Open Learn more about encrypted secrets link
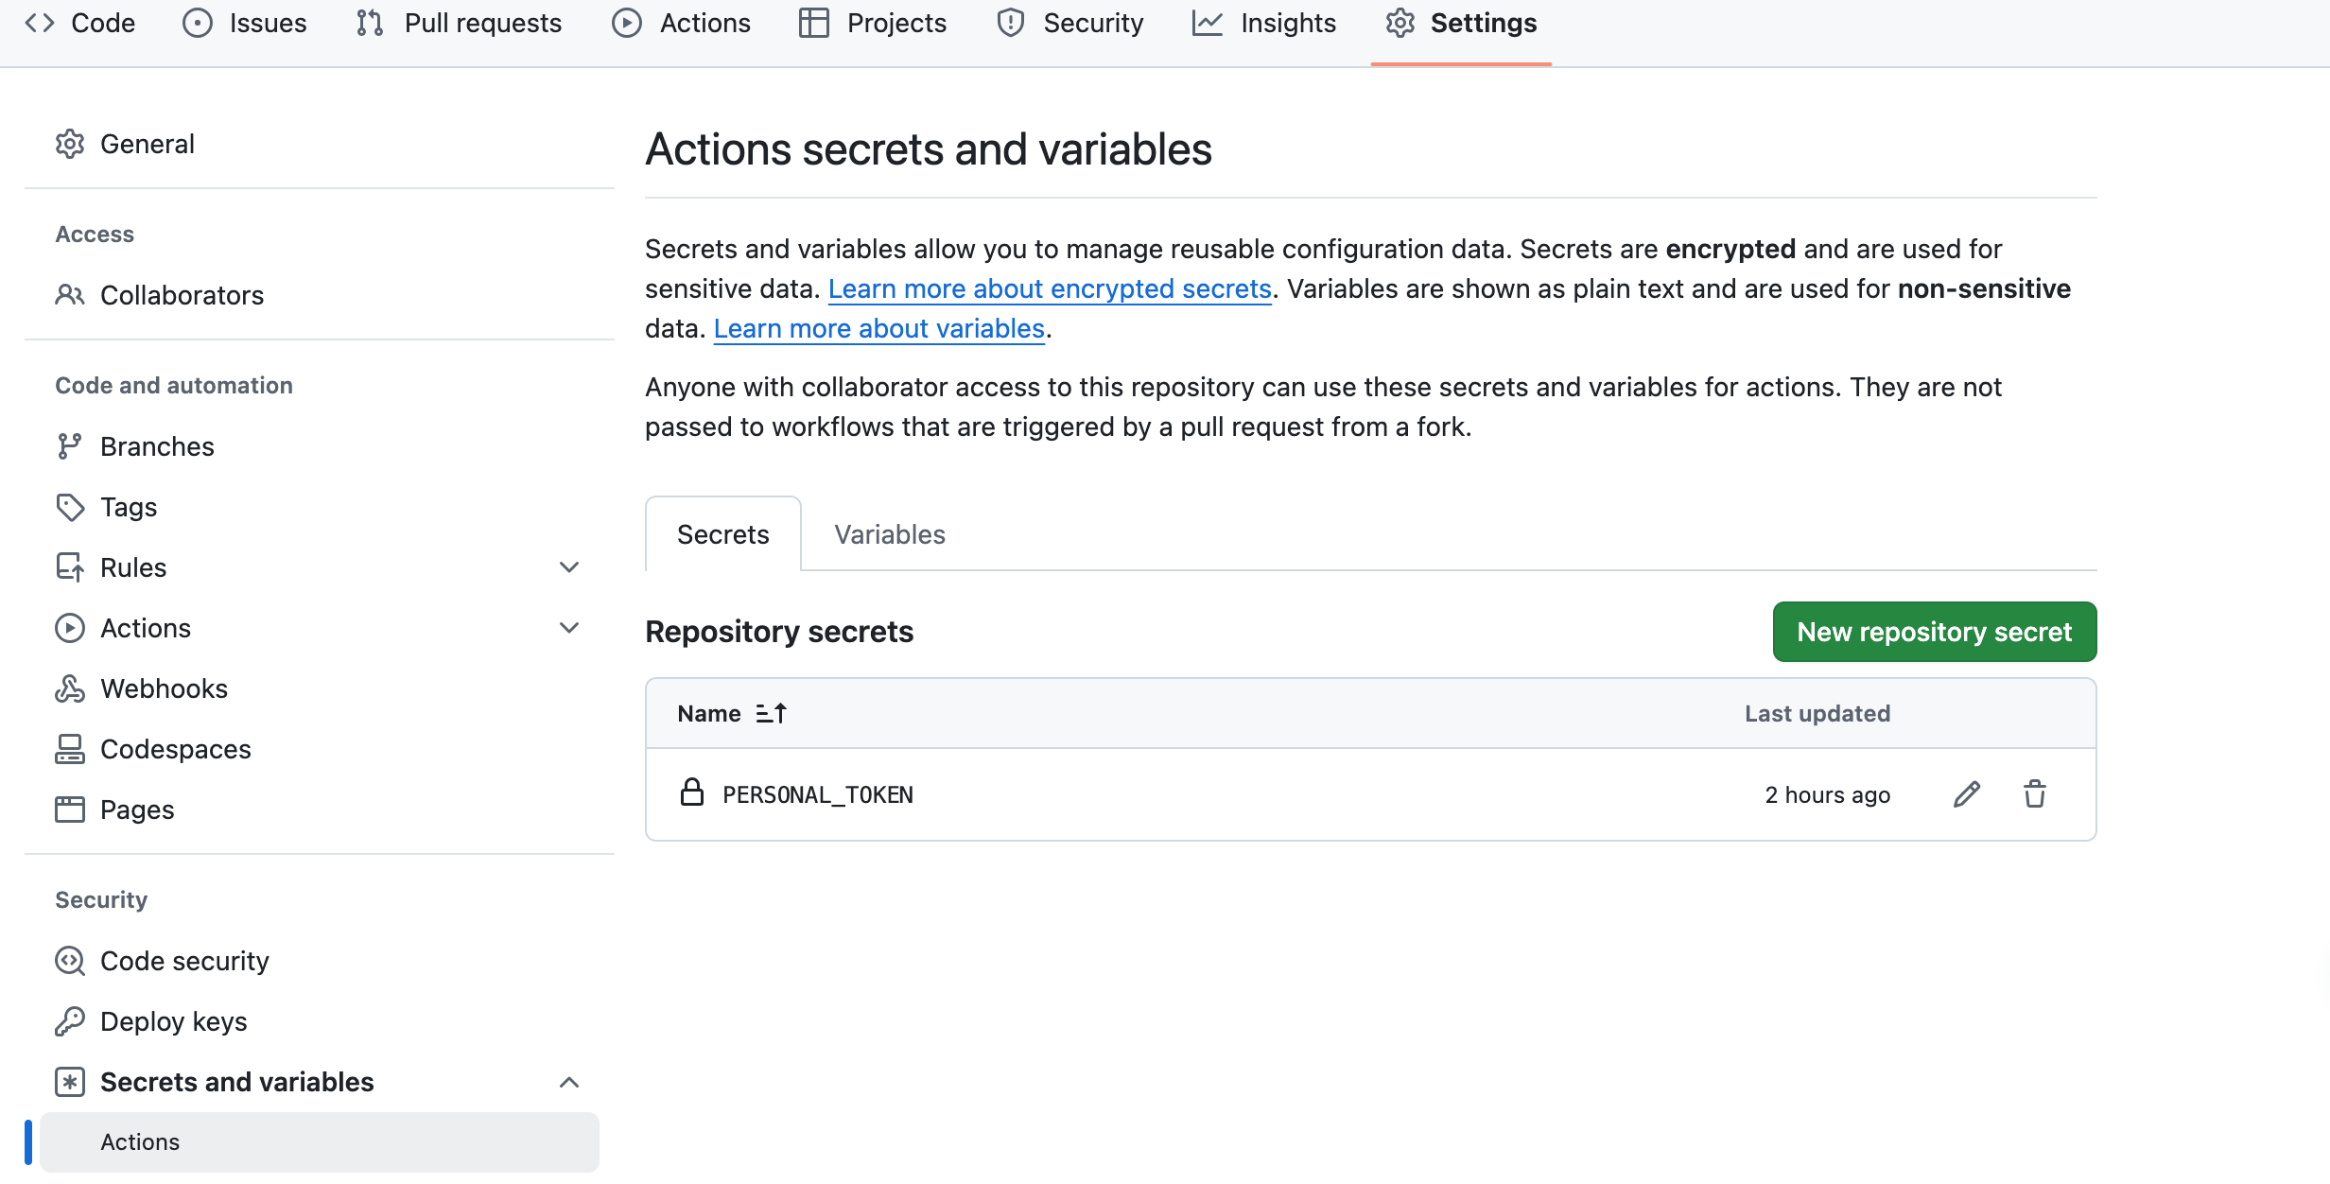Image resolution: width=2330 pixels, height=1184 pixels. point(1050,289)
